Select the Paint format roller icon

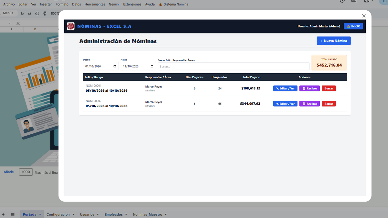[45, 14]
